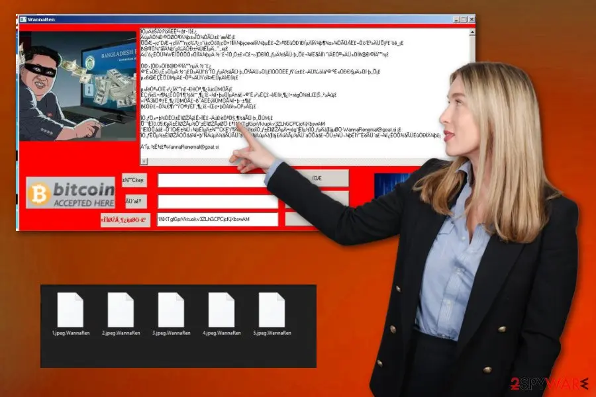Close the WannaRen window
Image resolution: width=596 pixels, height=397 pixels.
(x=472, y=19)
